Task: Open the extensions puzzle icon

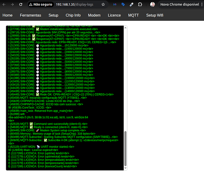Action: click(x=140, y=5)
